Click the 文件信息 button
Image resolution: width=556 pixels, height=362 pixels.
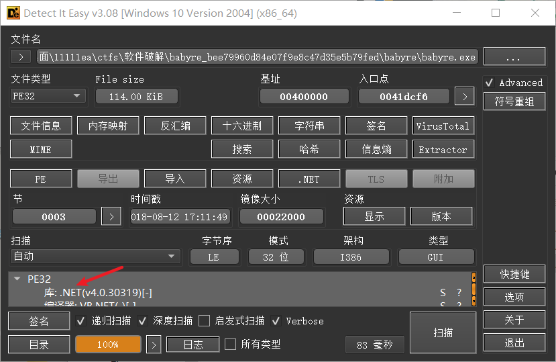41,126
